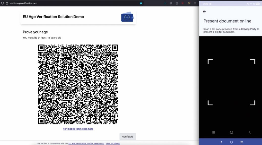
Task: Click the red ad-blocker extension icon
Action: (183, 3)
